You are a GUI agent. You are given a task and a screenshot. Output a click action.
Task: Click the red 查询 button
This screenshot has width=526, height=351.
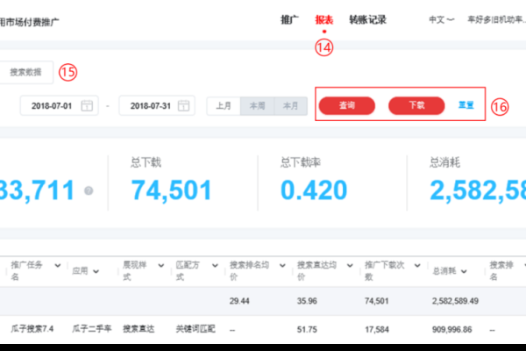click(347, 105)
